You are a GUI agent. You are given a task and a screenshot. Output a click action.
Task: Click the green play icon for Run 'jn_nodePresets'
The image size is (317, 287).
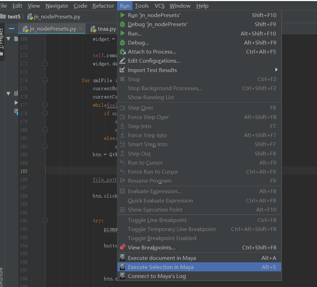(122, 15)
